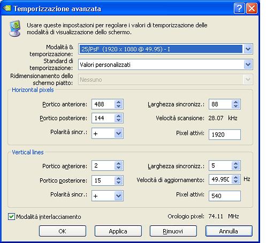The width and height of the screenshot is (274, 243).
Task: Expand the Standard di temporizzazione dropdown
Action: (x=248, y=64)
